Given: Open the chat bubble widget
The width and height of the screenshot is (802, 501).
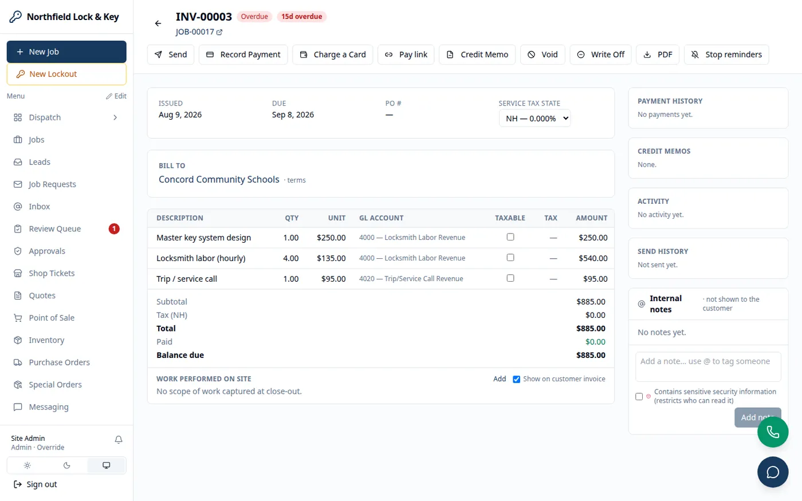Looking at the screenshot, I should pos(773,472).
